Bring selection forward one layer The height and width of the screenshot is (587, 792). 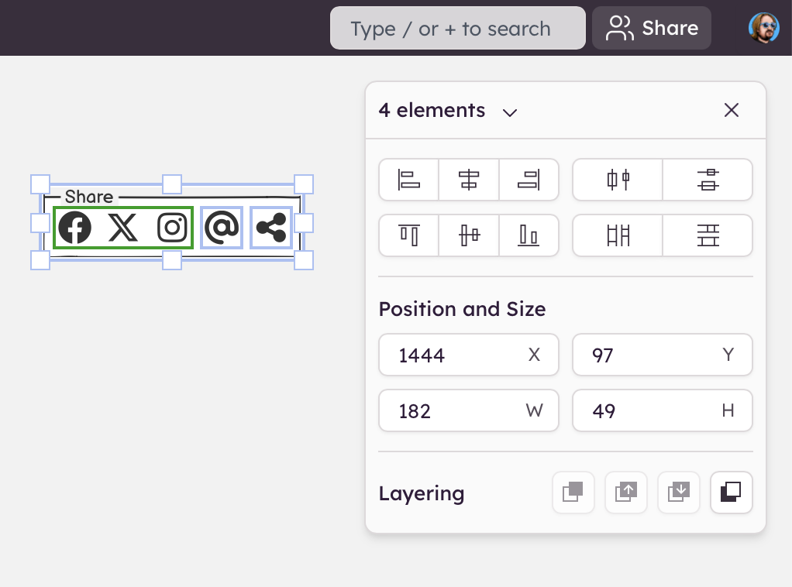click(x=625, y=493)
